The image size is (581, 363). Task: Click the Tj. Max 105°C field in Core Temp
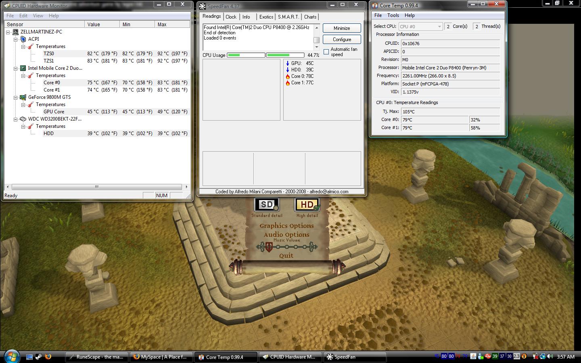pos(450,112)
